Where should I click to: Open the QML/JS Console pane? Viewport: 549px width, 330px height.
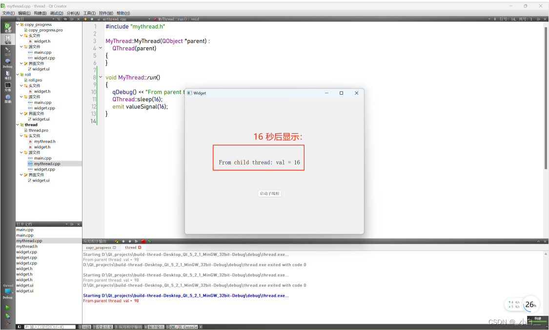coord(182,327)
